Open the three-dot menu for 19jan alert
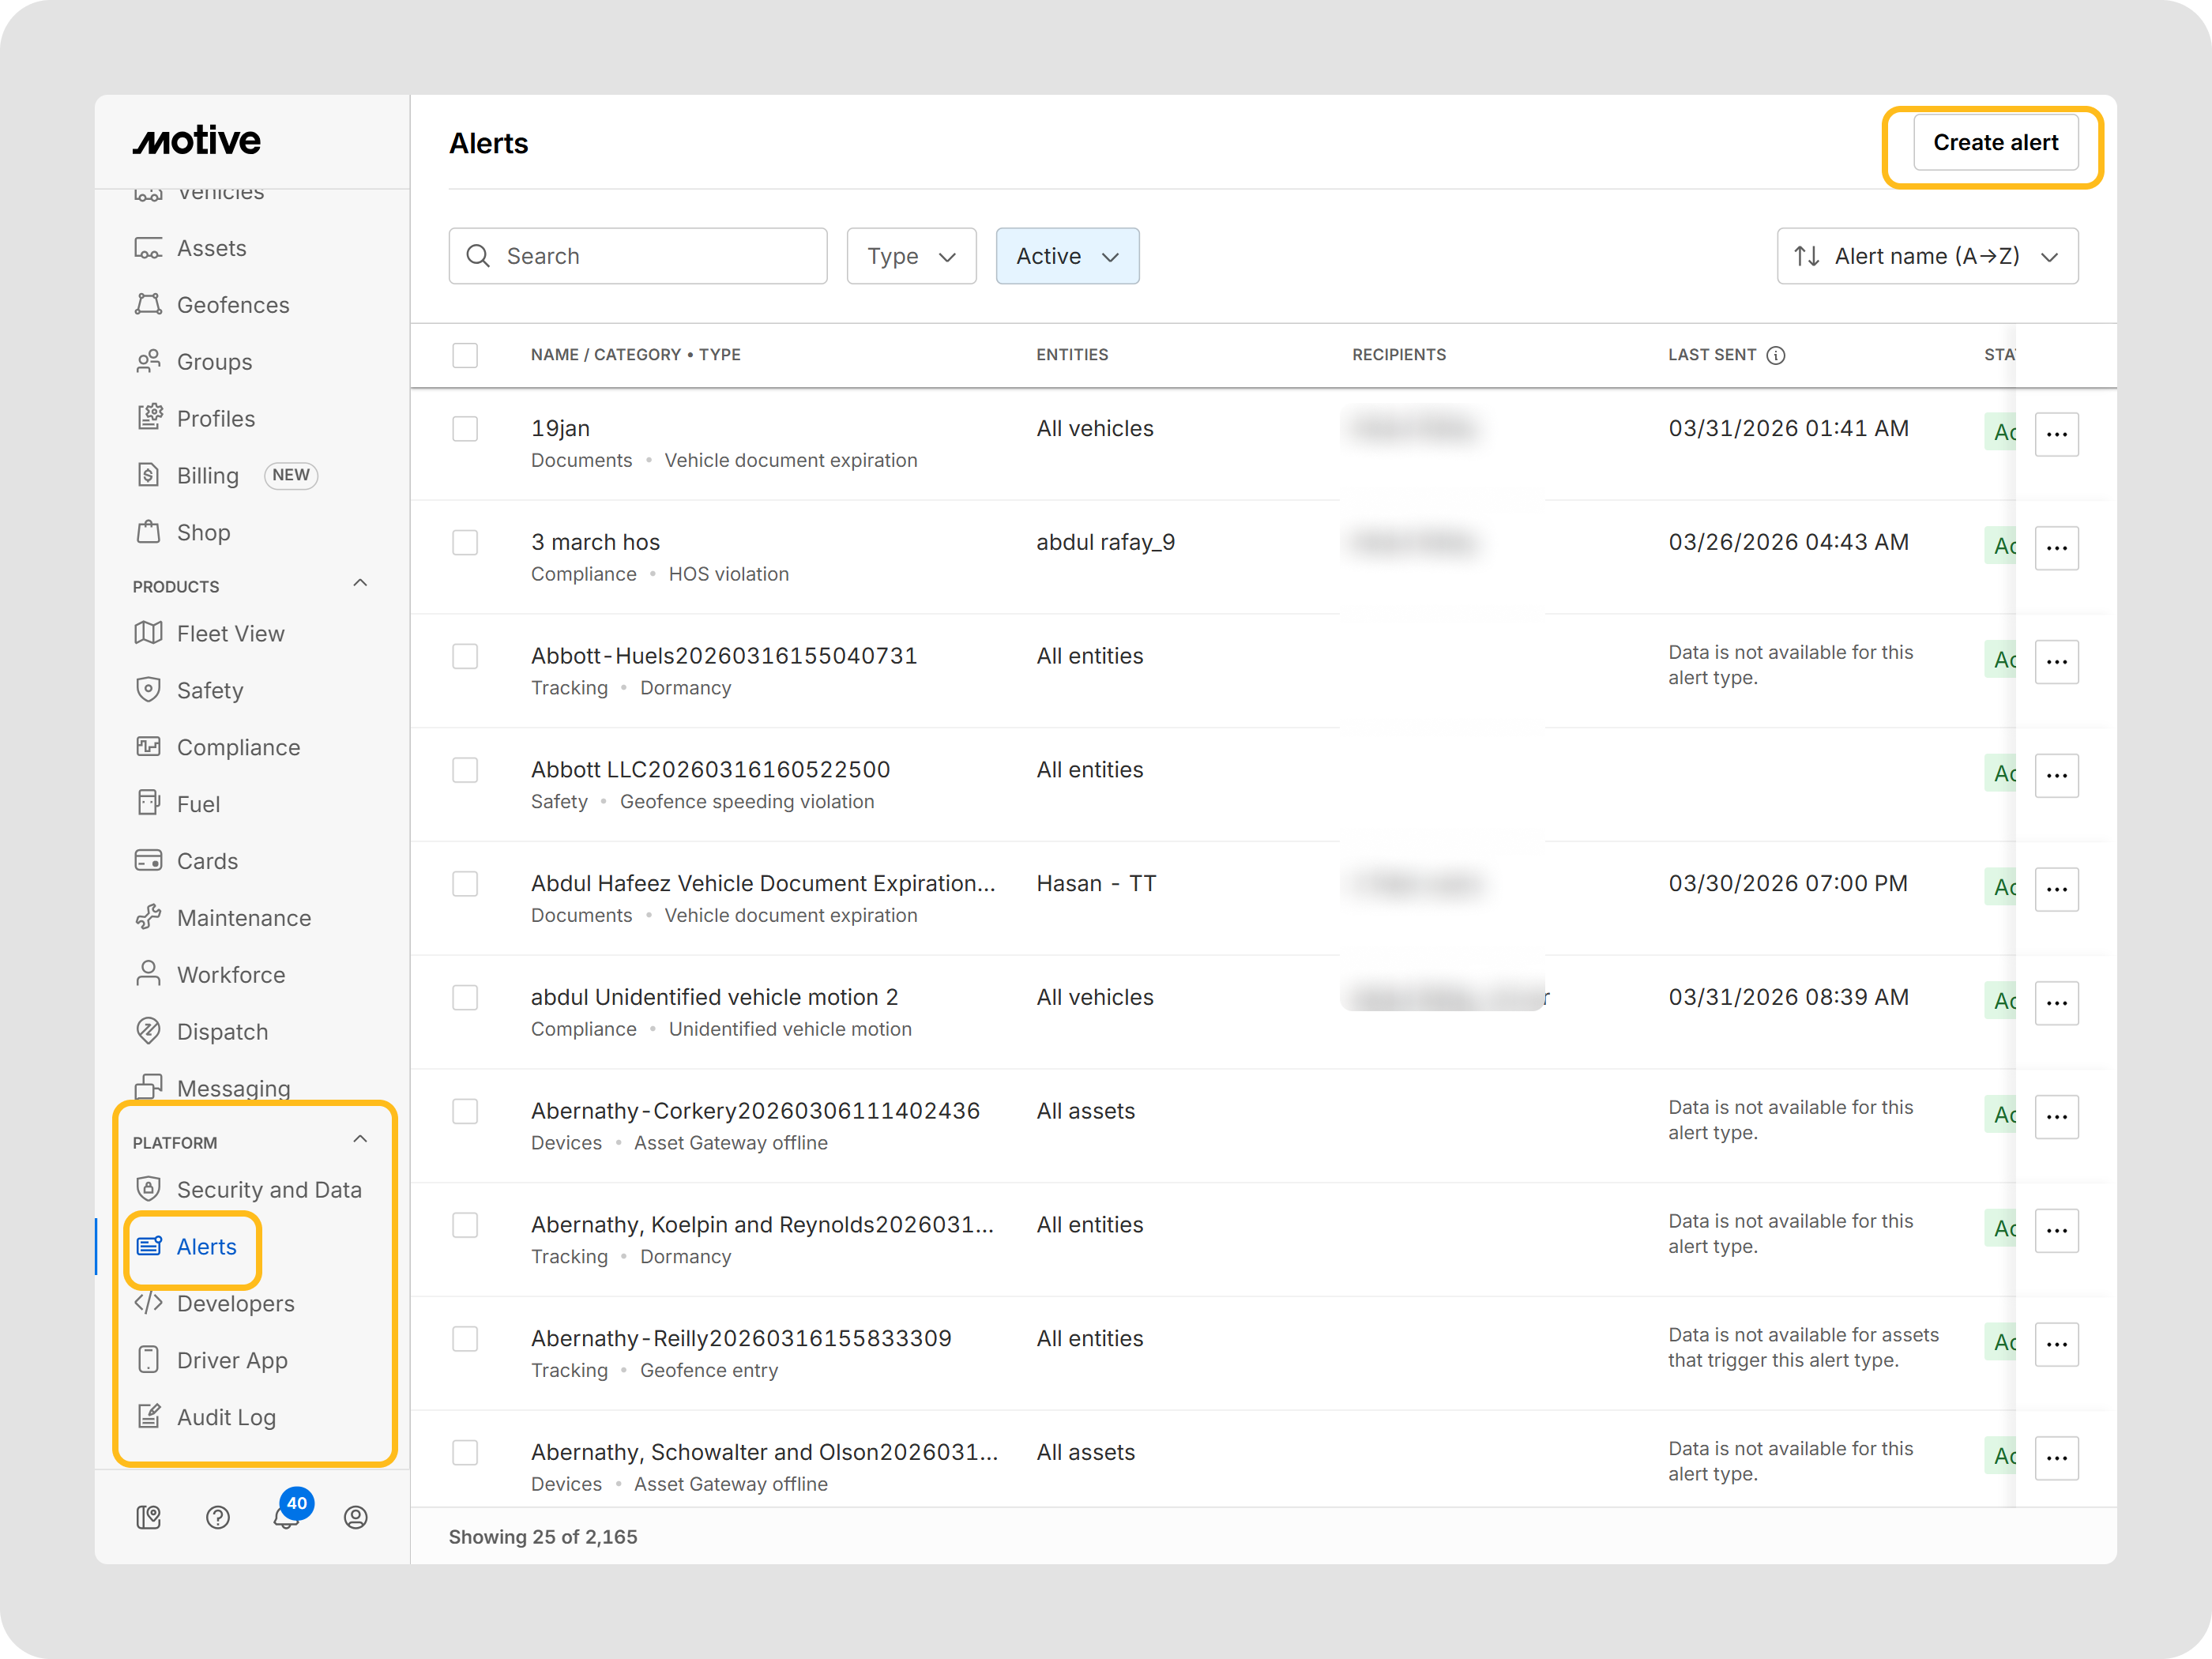The height and width of the screenshot is (1659, 2212). [2056, 434]
